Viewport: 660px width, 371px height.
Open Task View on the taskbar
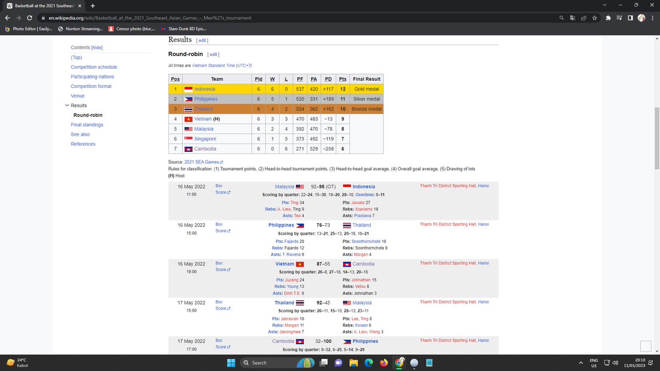(323, 362)
